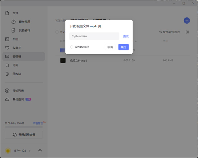
Task: Click the 大小 column header
Action: 165,41
